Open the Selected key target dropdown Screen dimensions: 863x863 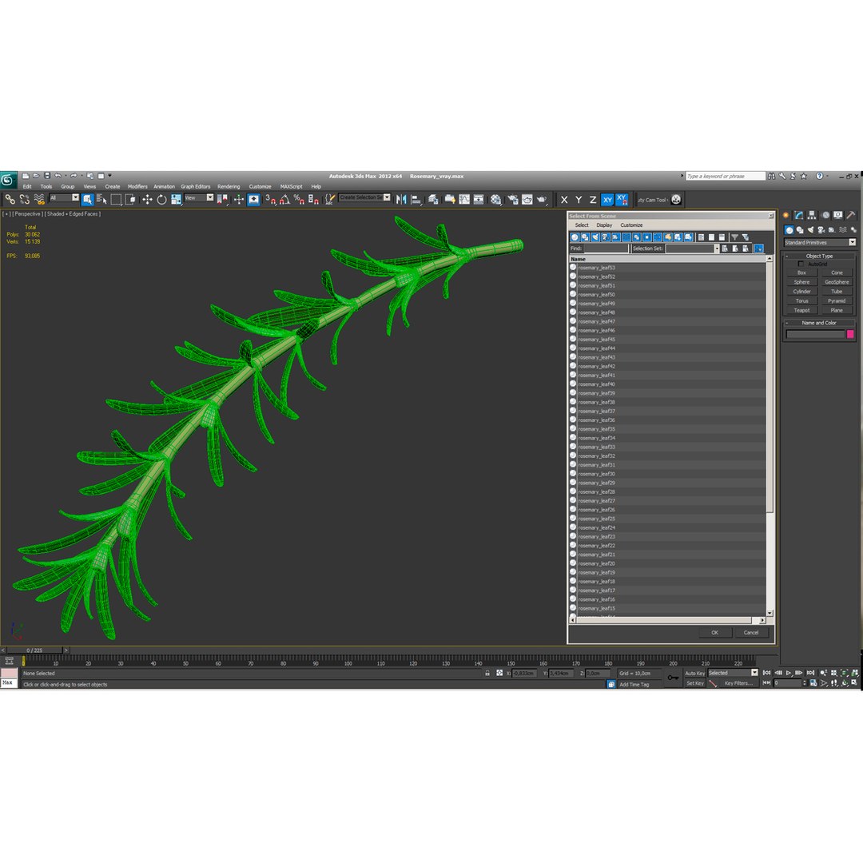(x=733, y=673)
